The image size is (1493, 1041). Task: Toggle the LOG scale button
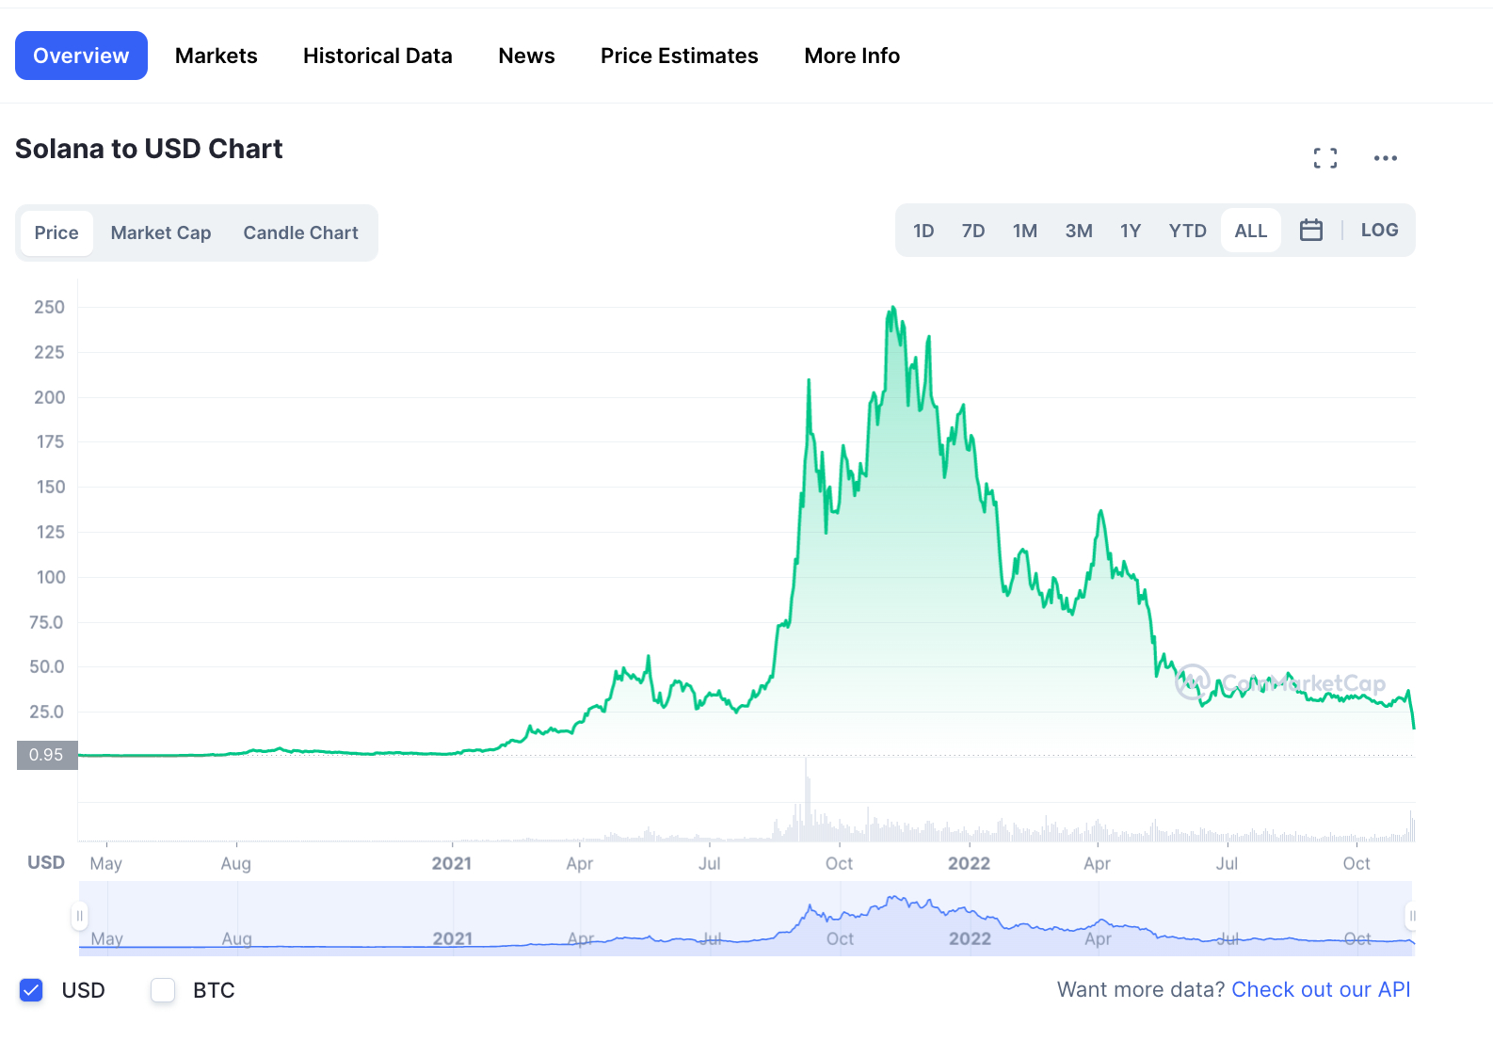1379,230
